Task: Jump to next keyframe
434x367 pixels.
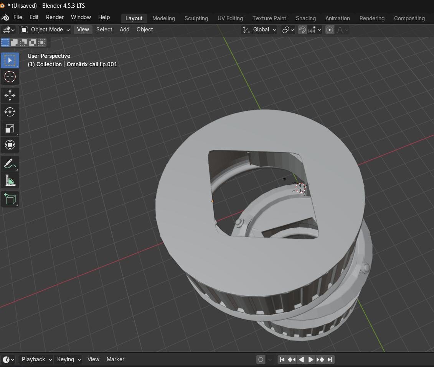Action: coord(320,359)
